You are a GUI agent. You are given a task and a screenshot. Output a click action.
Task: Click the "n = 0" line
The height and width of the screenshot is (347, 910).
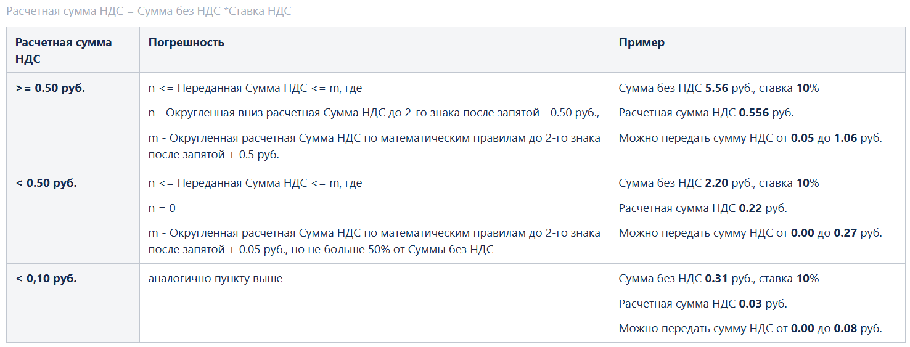[162, 208]
